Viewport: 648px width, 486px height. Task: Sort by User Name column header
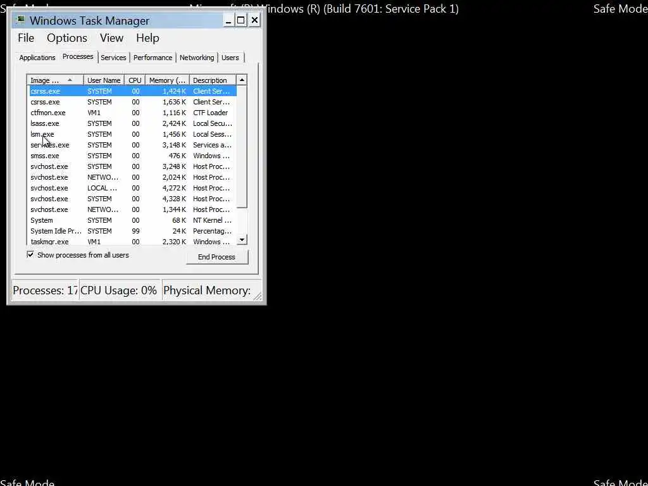pyautogui.click(x=104, y=80)
